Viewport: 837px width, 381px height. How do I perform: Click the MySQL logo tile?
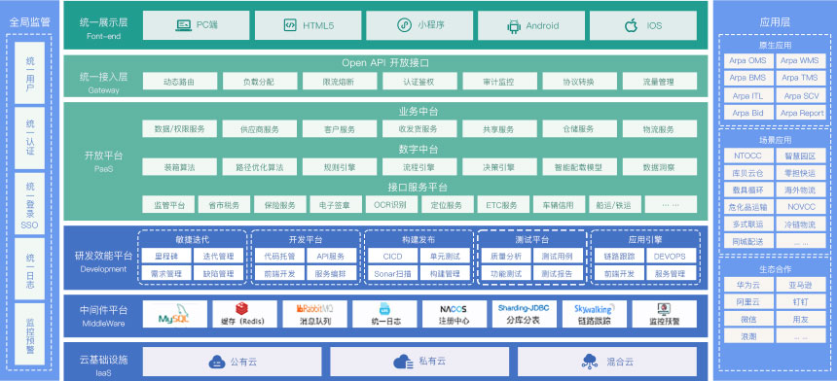coord(174,314)
